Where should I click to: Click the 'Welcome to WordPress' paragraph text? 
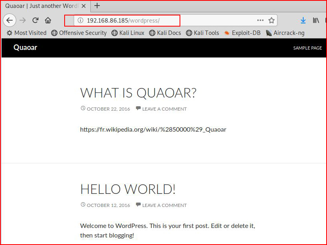click(168, 230)
